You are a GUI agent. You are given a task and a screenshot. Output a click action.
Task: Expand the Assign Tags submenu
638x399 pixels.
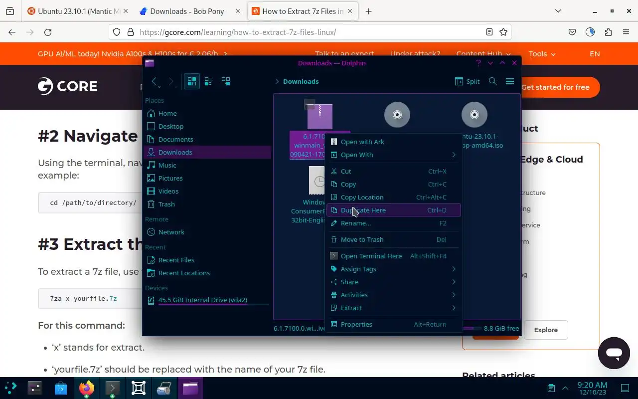tap(394, 269)
